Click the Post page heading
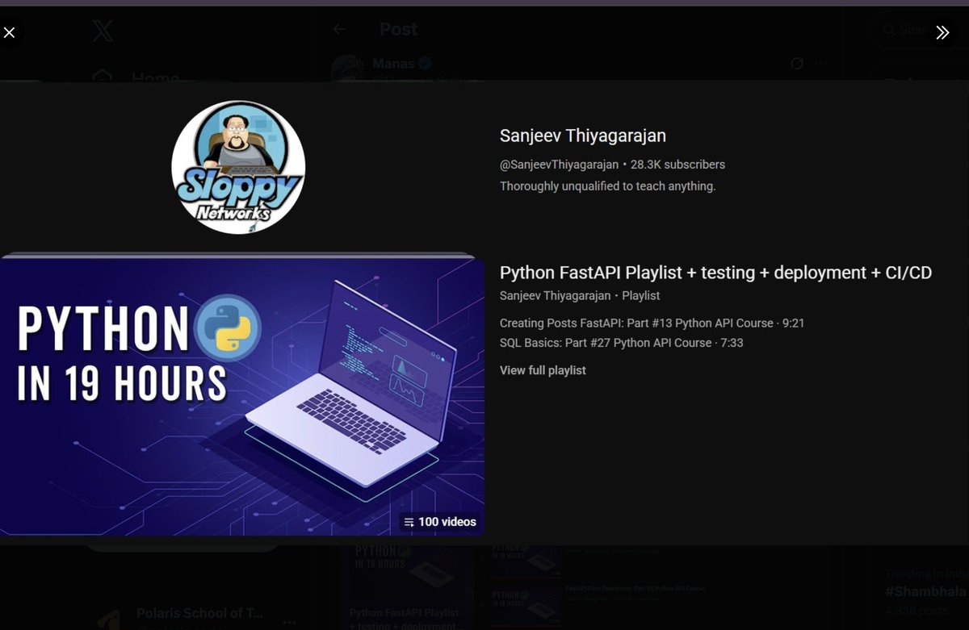The image size is (969, 630). click(x=399, y=30)
